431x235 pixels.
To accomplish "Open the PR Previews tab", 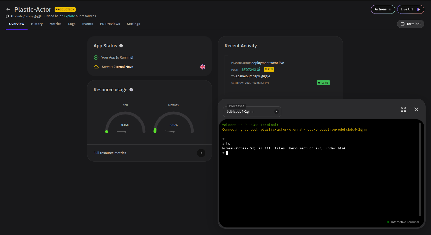I will point(110,24).
